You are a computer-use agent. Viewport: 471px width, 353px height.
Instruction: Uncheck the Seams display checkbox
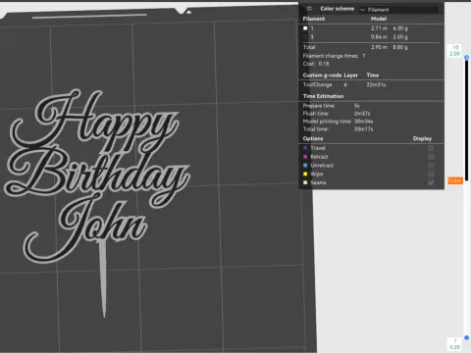click(x=431, y=182)
